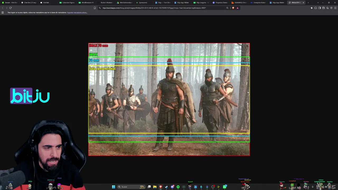
Task: Open the Brave Shields lion icon
Action: (x=233, y=8)
